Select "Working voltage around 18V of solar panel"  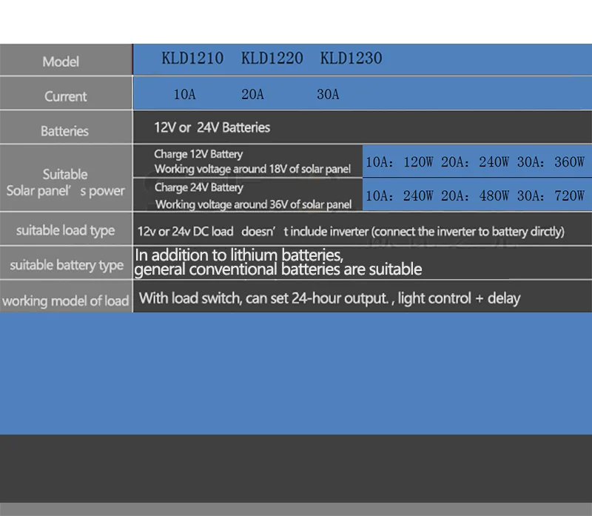coord(252,169)
